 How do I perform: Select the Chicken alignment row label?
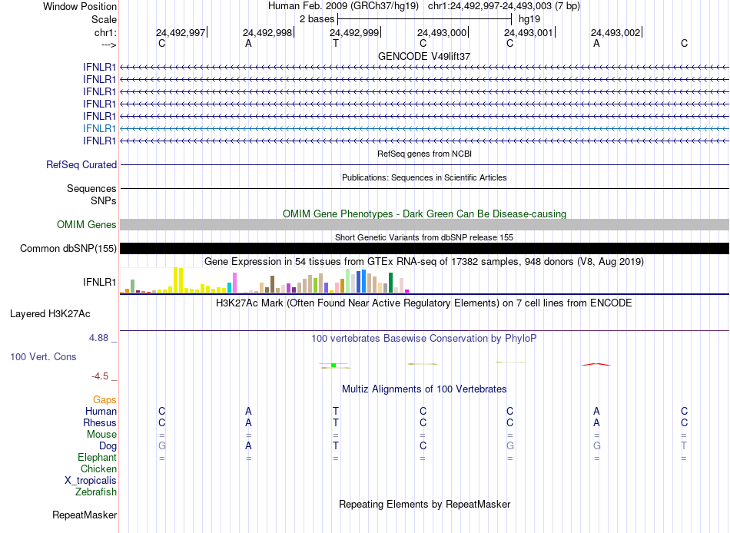pos(98,468)
